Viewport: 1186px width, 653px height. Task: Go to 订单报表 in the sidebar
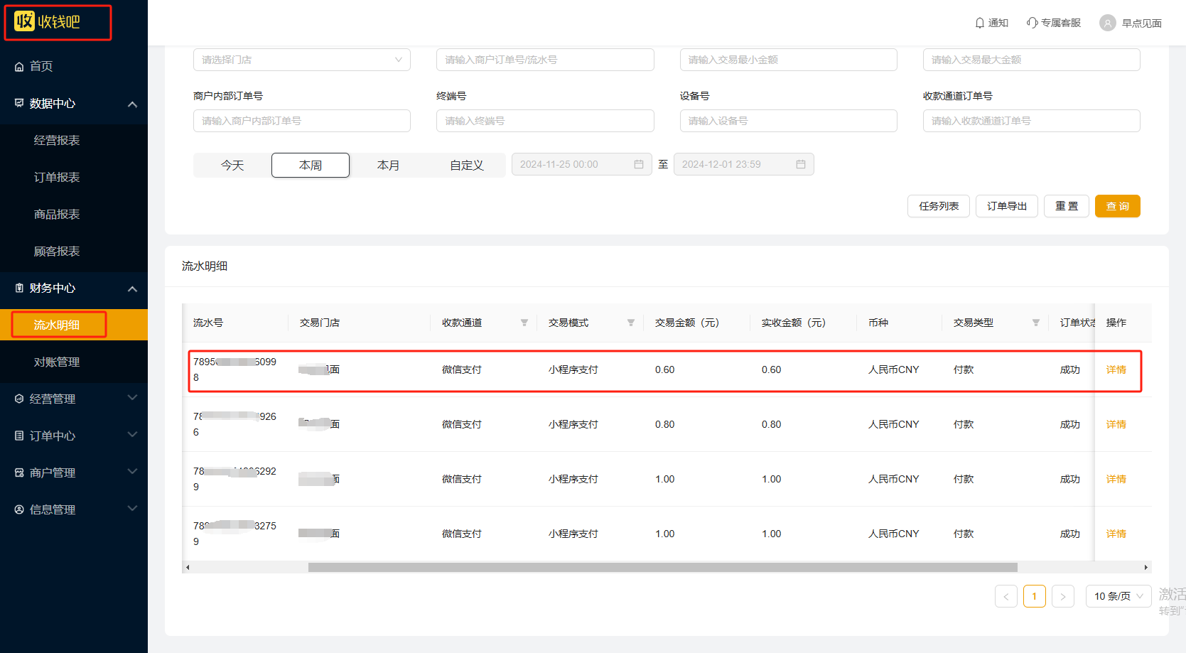pos(57,177)
